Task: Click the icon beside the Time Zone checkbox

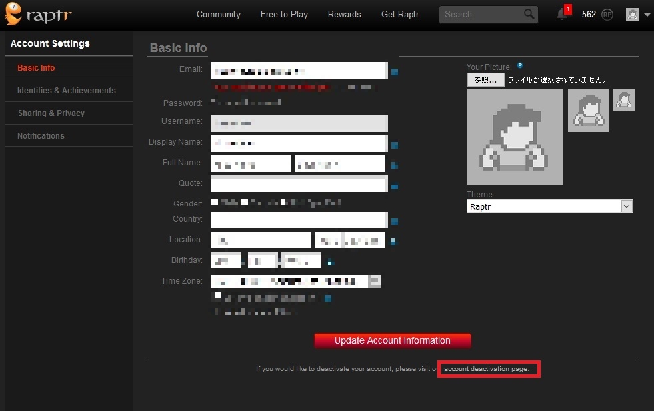Action: 328,298
